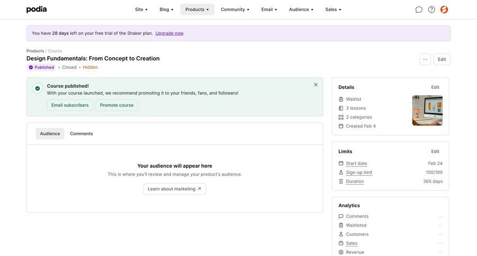Click the 100/100 sign-up value
Screen dimensions: 477x256
(x=434, y=172)
